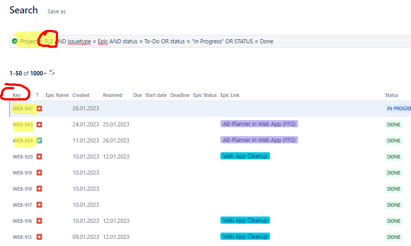Click the DONE status of WEB-916
The width and height of the screenshot is (411, 246).
click(394, 221)
